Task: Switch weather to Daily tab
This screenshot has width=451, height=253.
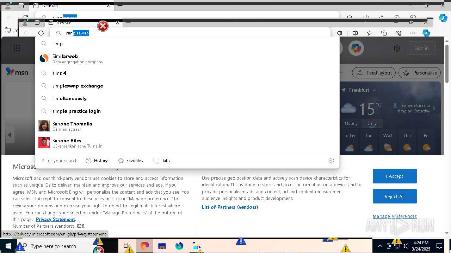Action: click(372, 123)
